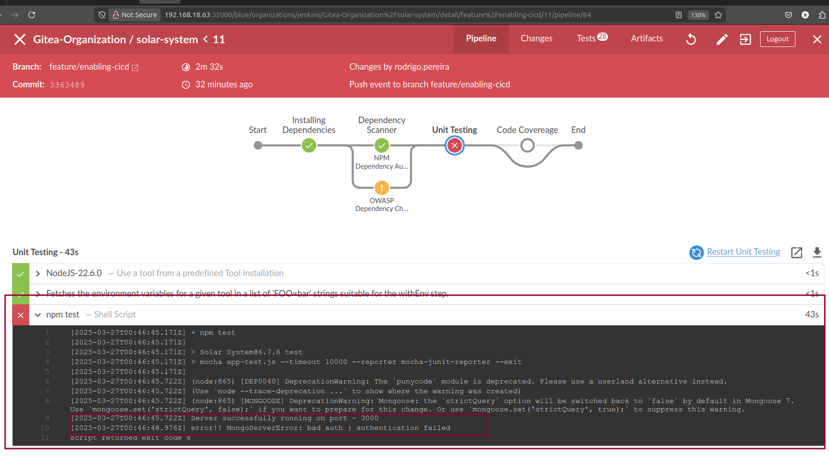Open the Pocket save icon

coord(789,15)
